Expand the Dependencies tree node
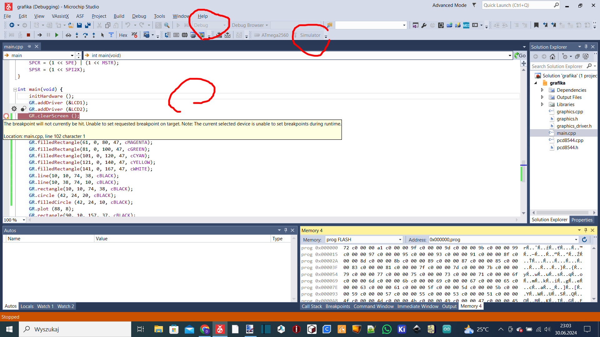The width and height of the screenshot is (600, 337). click(x=542, y=90)
